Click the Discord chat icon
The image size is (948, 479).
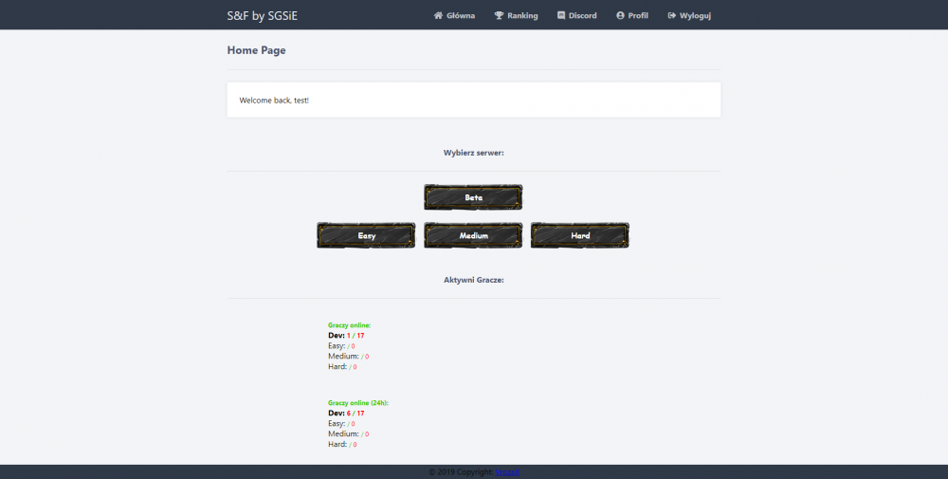coord(561,16)
